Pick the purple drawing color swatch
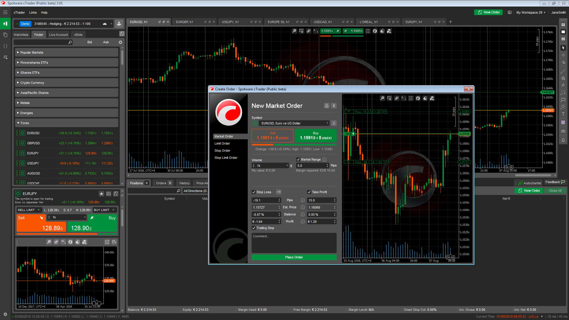The height and width of the screenshot is (320, 569). (x=563, y=122)
